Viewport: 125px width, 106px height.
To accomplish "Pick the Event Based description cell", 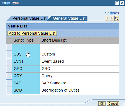I will (x=53, y=61).
